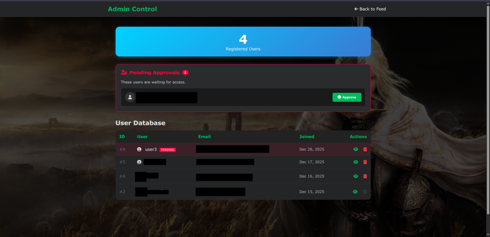Image resolution: width=490 pixels, height=237 pixels.
Task: Click the #8 ID cell
Action: tap(122, 150)
